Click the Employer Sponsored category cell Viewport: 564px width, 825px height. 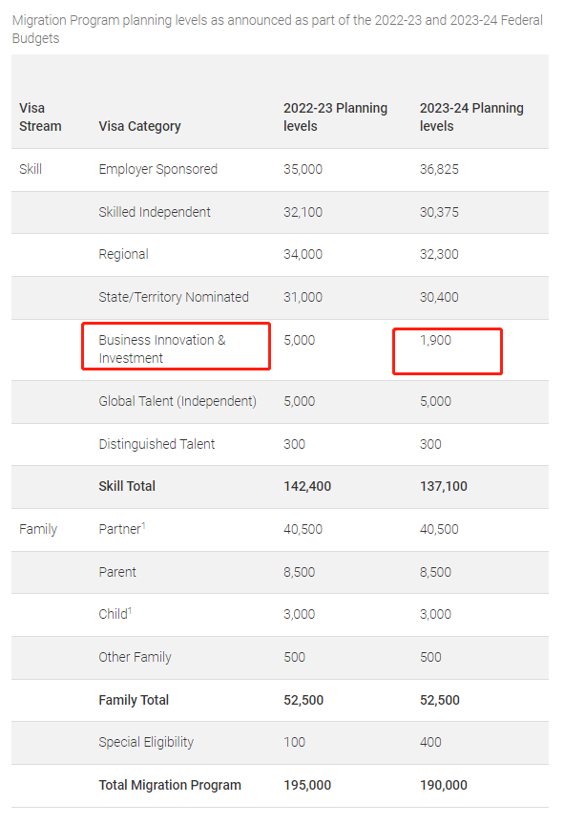[157, 169]
